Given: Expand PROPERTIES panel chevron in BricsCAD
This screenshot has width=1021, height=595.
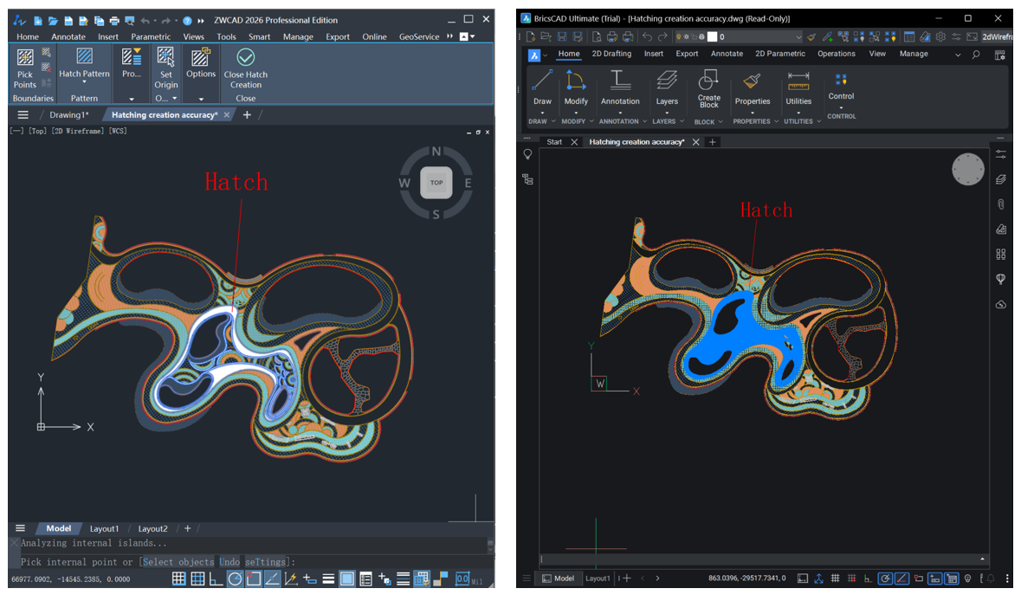Looking at the screenshot, I should tap(776, 121).
